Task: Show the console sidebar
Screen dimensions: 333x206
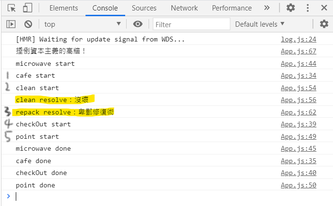Action: point(11,24)
